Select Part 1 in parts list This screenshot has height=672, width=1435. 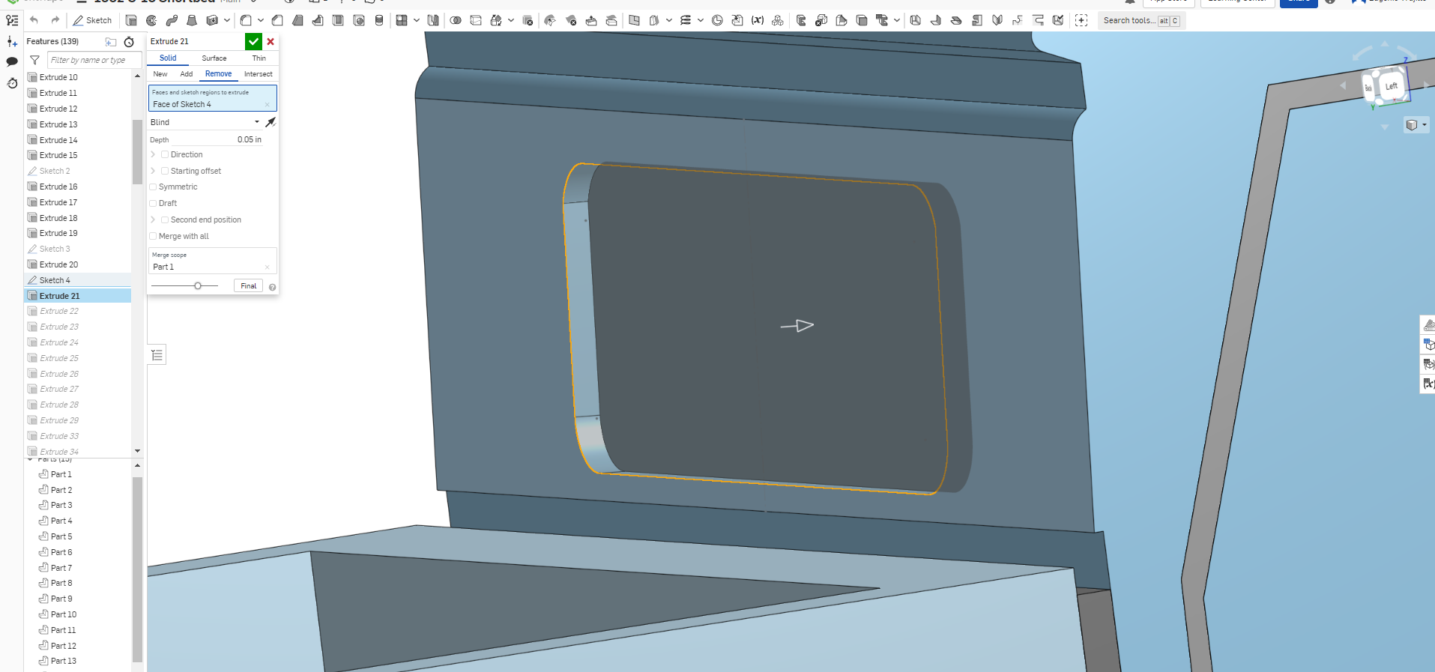[61, 474]
